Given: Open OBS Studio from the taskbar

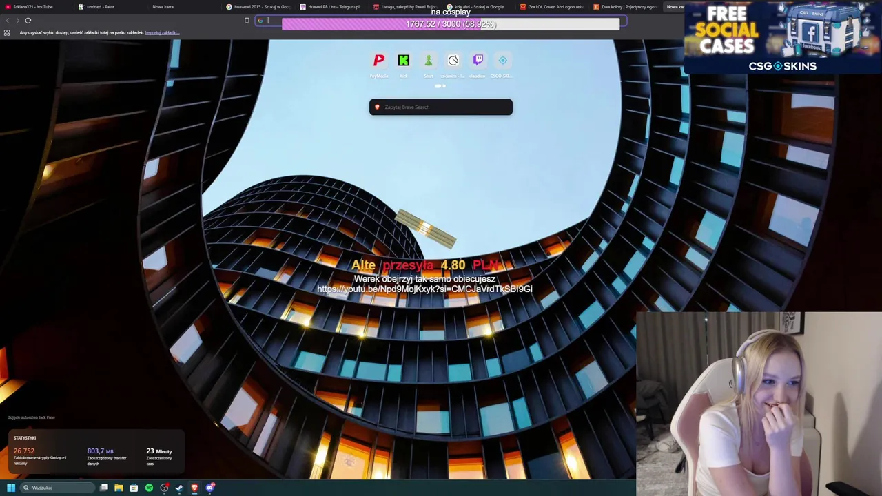Looking at the screenshot, I should pyautogui.click(x=164, y=488).
